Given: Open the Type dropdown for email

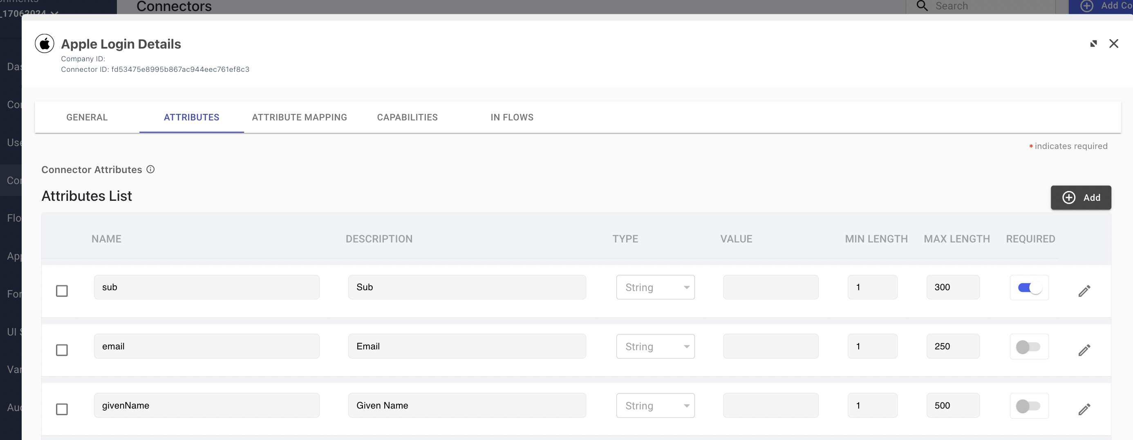Looking at the screenshot, I should 655,347.
